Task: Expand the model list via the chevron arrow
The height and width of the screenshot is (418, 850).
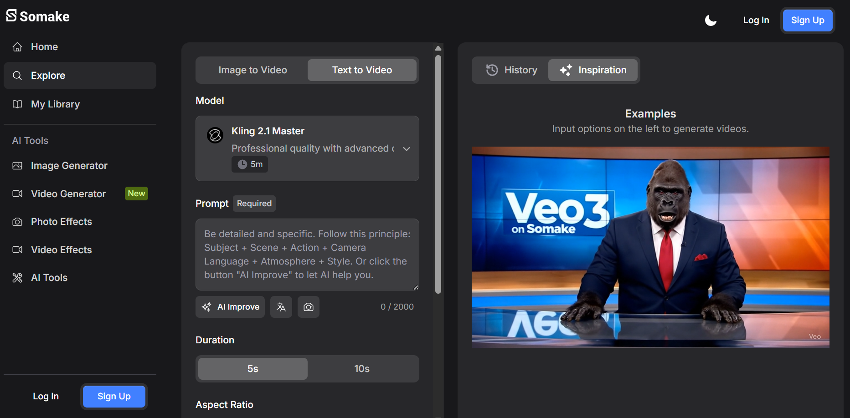Action: 407,149
